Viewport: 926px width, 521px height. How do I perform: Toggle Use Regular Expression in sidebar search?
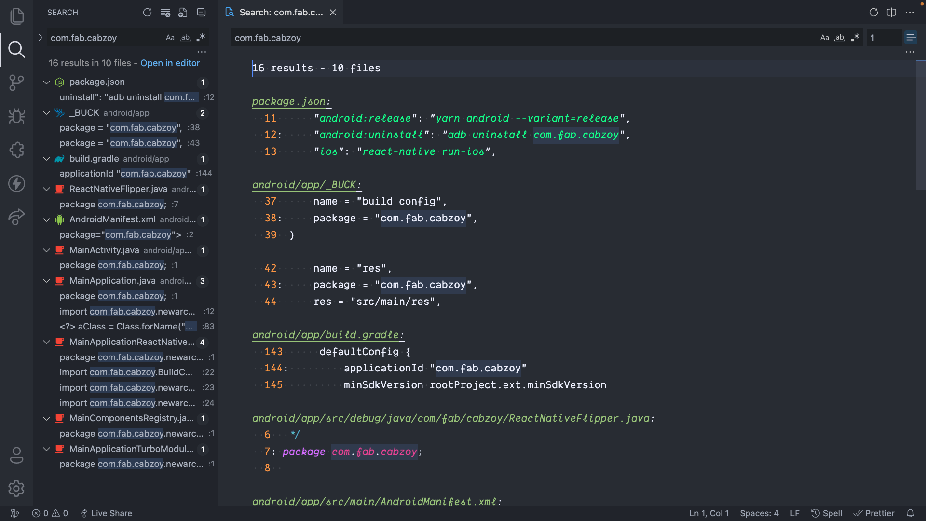201,38
